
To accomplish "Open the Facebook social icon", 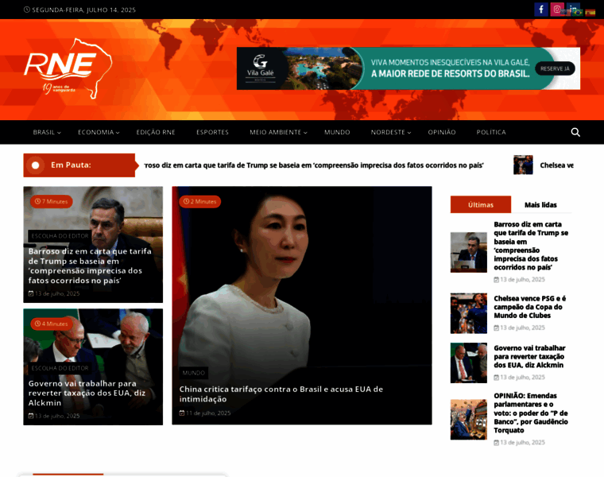I will (x=541, y=10).
